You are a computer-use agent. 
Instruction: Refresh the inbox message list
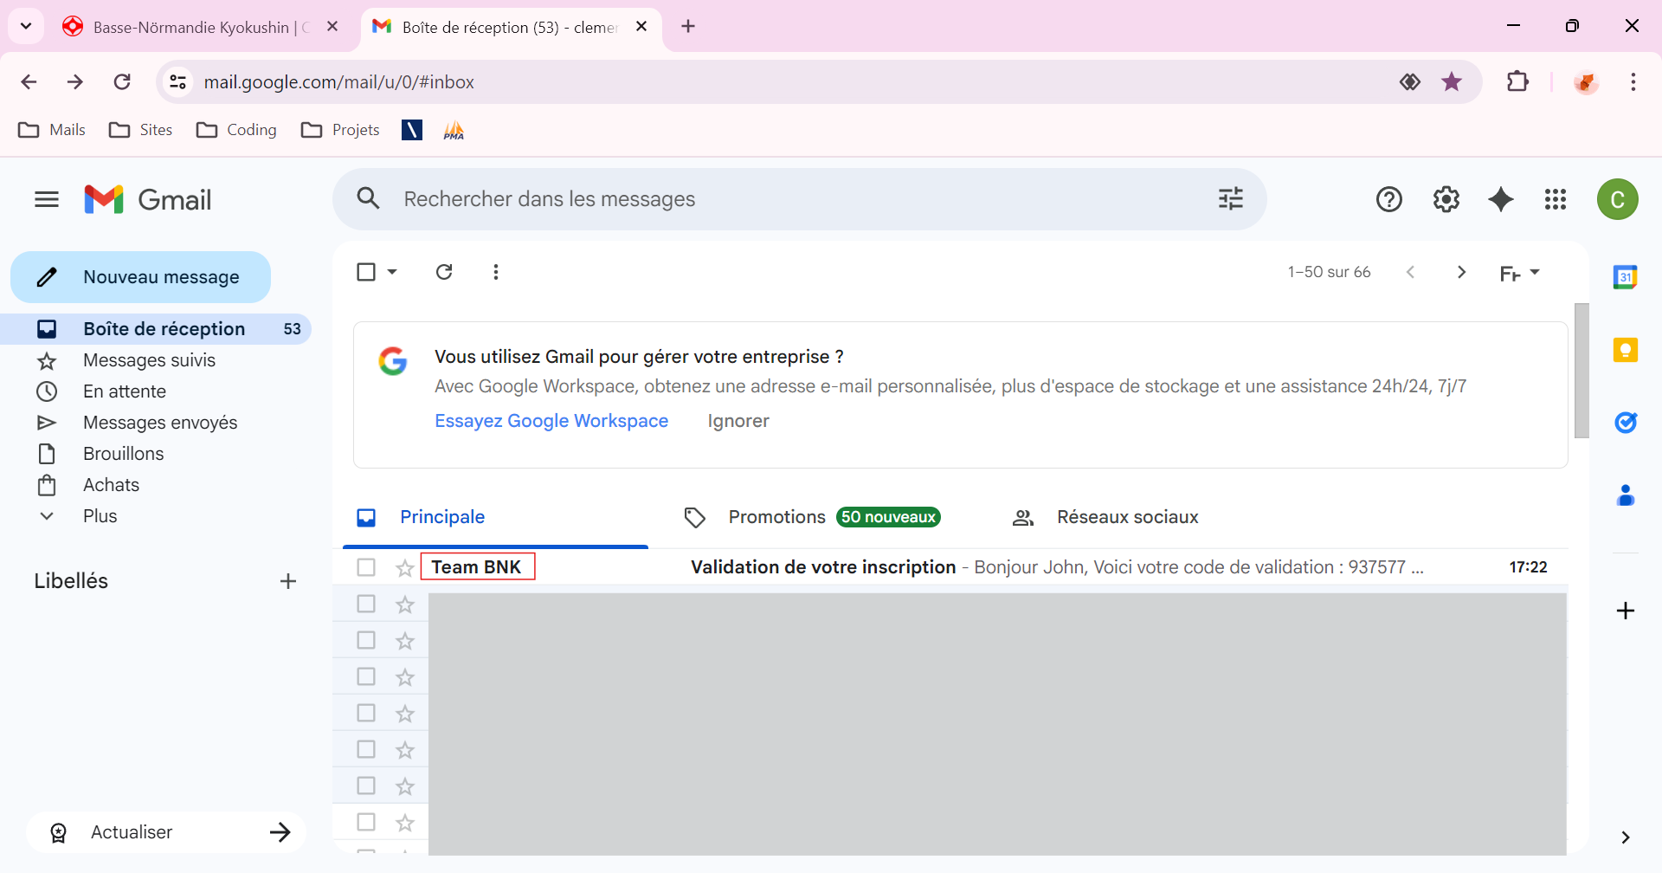(x=444, y=272)
